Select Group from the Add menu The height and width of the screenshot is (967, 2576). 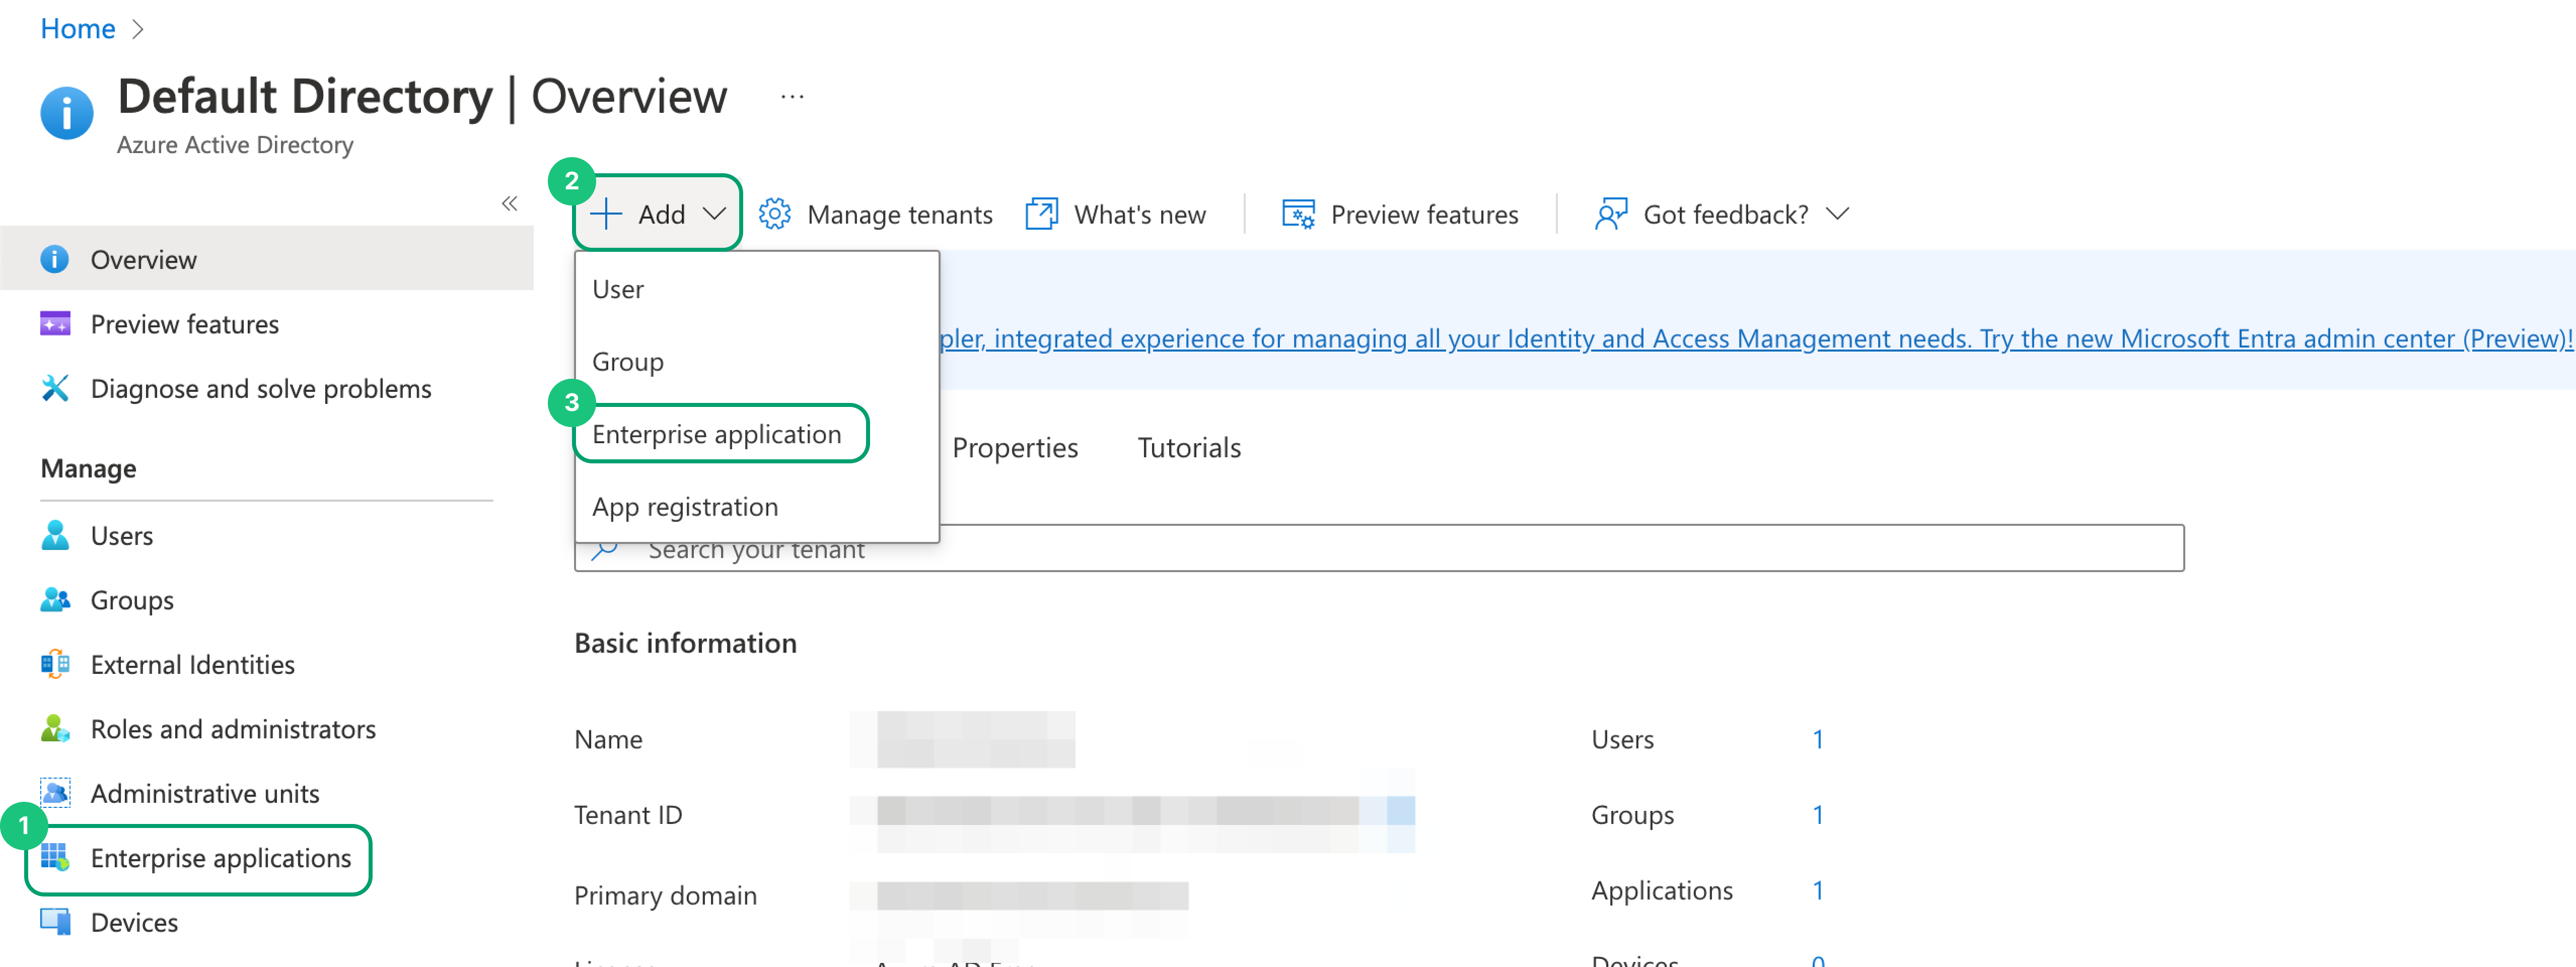click(x=757, y=361)
